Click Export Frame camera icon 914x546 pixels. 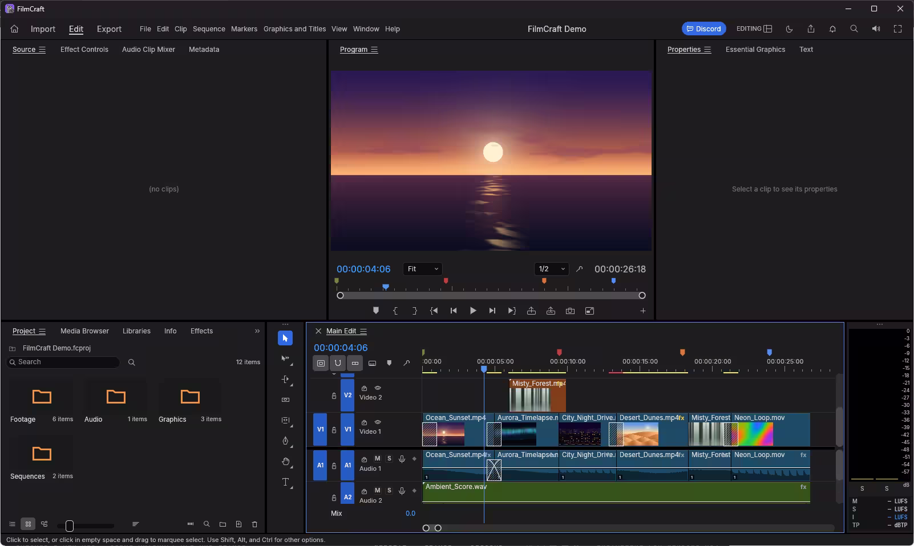[x=570, y=311]
